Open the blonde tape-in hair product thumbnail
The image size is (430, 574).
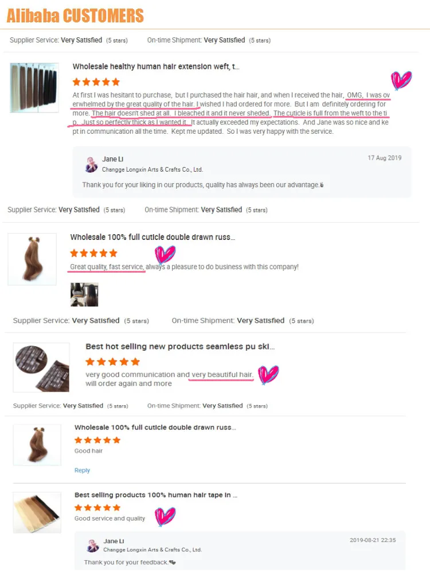[x=37, y=513]
